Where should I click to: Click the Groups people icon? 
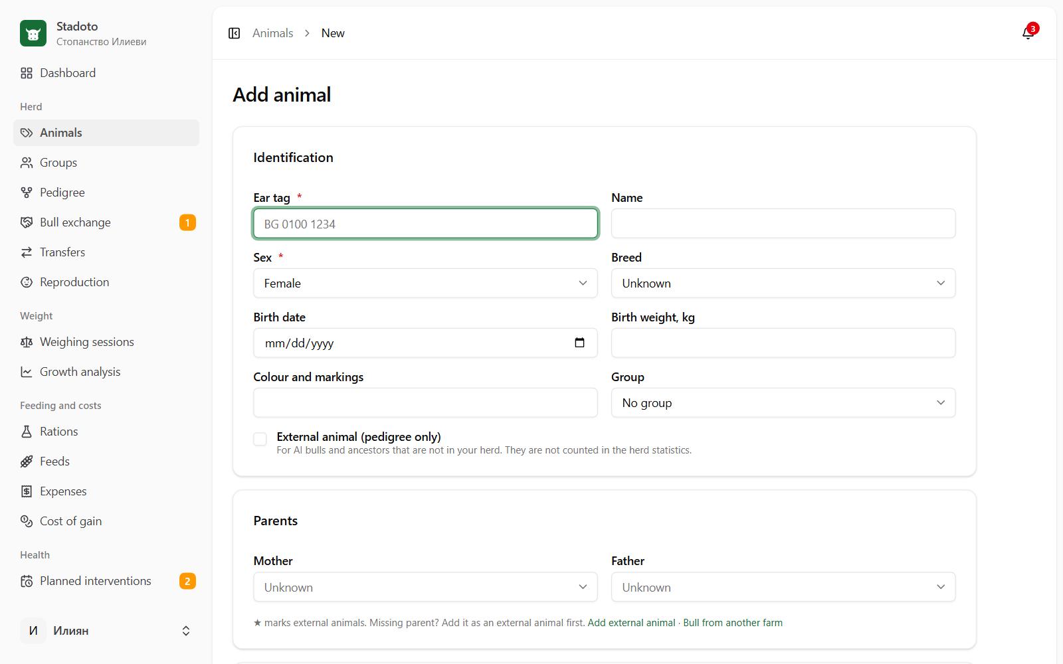pos(27,163)
